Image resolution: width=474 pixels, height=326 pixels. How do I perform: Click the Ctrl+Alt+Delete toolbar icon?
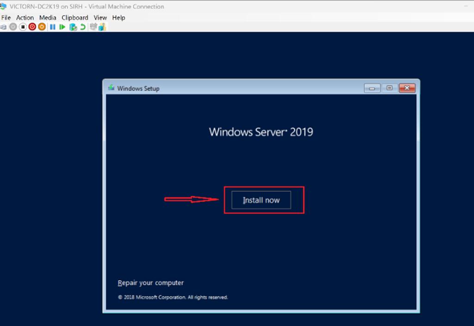pos(3,27)
